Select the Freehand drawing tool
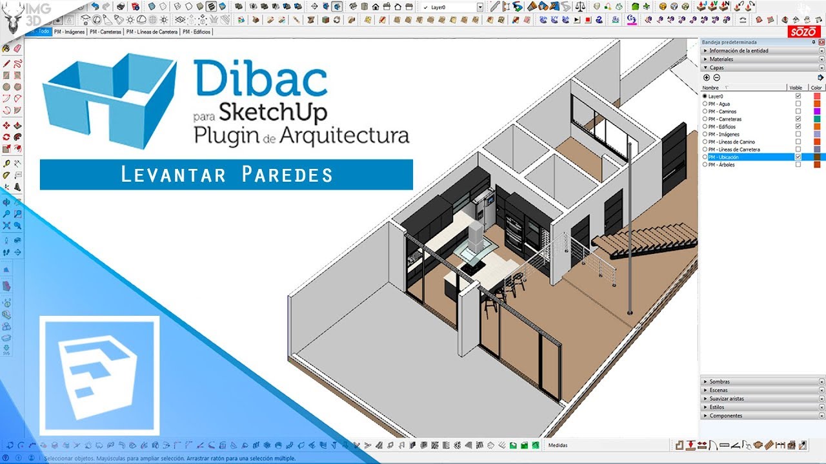The image size is (826, 464). [17, 64]
